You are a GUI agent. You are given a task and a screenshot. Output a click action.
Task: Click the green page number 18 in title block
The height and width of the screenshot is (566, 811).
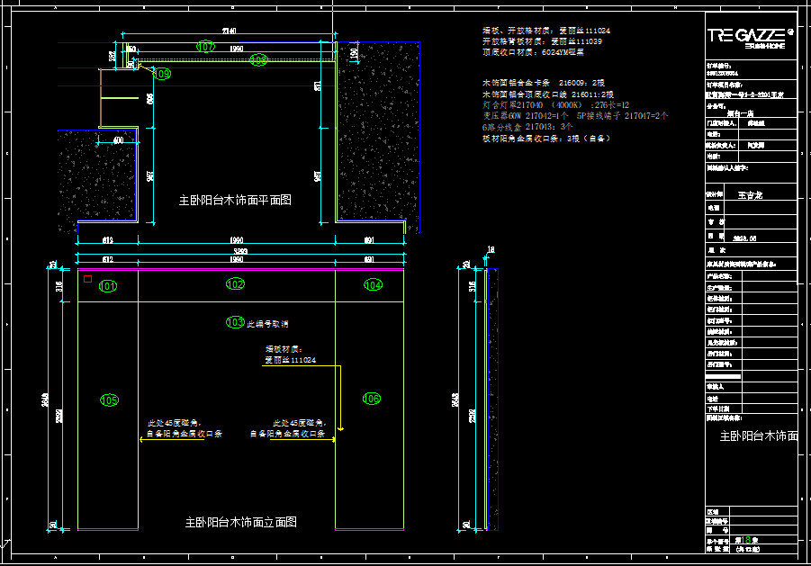746,540
